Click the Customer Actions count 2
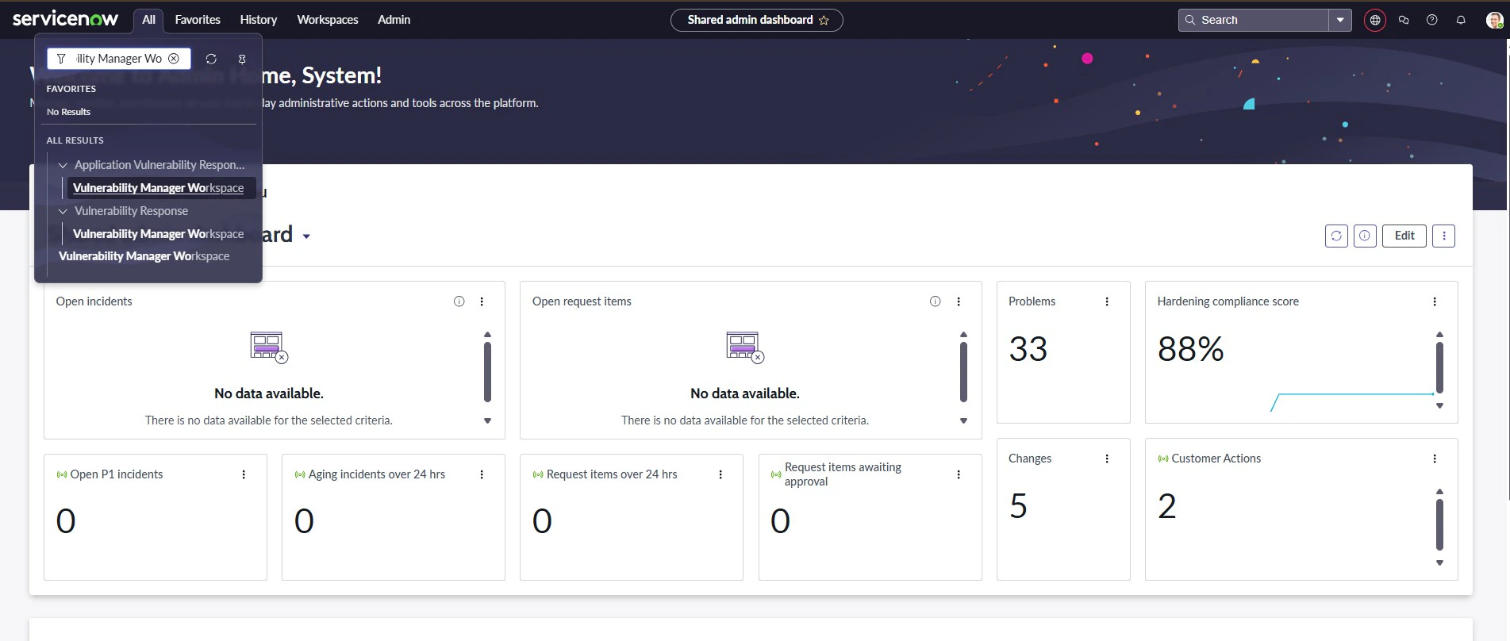The width and height of the screenshot is (1510, 641). (1167, 506)
